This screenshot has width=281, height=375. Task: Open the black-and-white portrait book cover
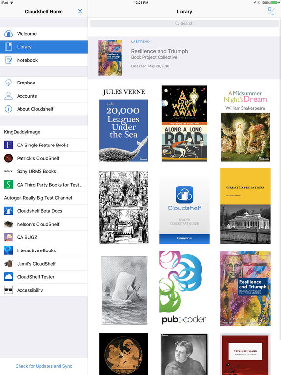(184, 354)
